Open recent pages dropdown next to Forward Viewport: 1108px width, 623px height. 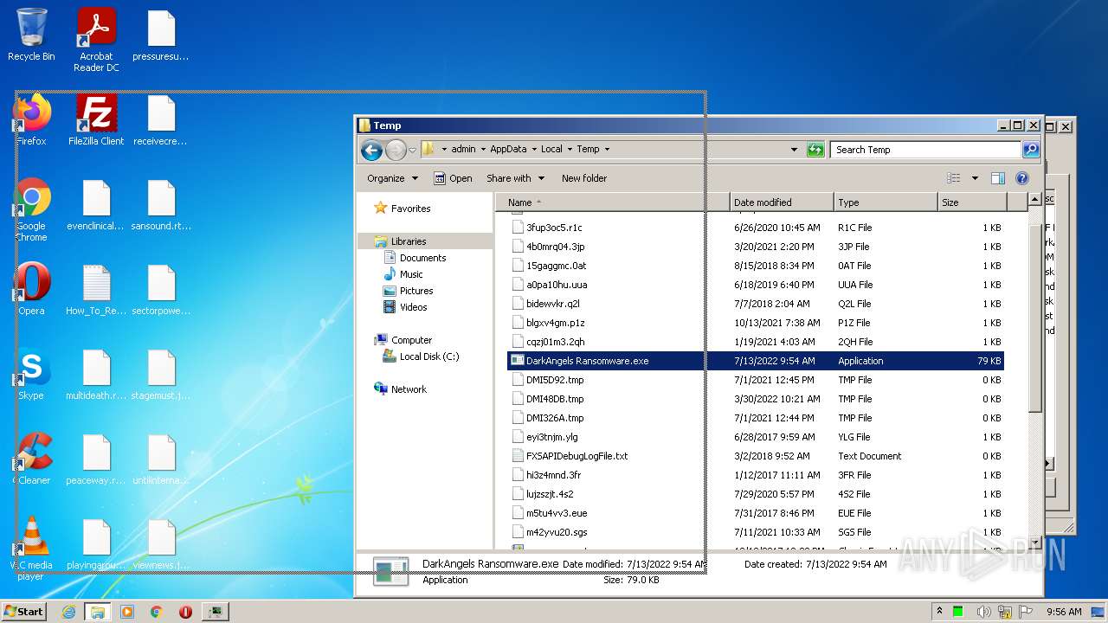pyautogui.click(x=412, y=150)
